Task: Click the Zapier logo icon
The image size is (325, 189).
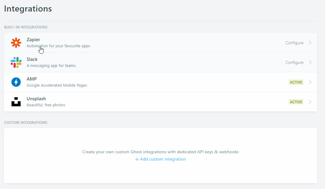Action: click(16, 42)
